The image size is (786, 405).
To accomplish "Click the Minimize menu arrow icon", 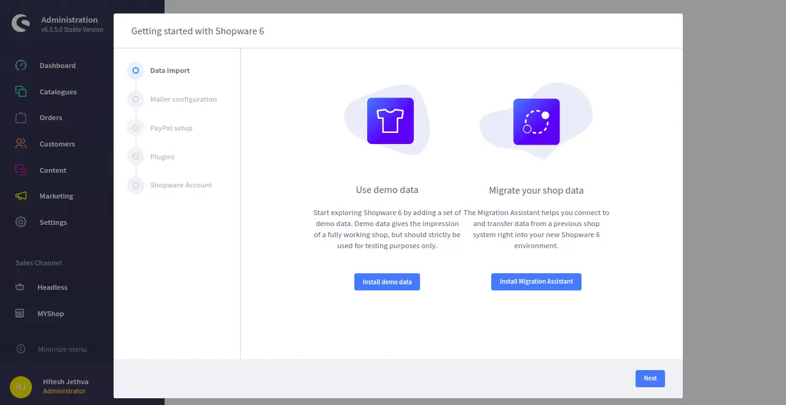I will tap(21, 349).
